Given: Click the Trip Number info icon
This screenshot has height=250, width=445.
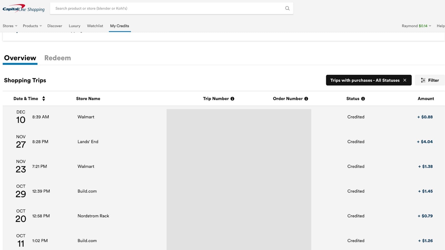Looking at the screenshot, I should point(232,99).
